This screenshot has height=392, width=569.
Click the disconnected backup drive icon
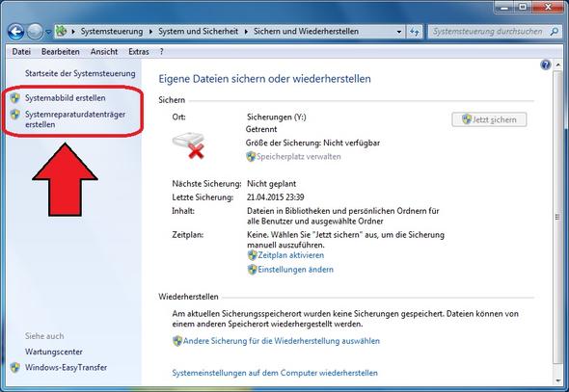click(189, 145)
